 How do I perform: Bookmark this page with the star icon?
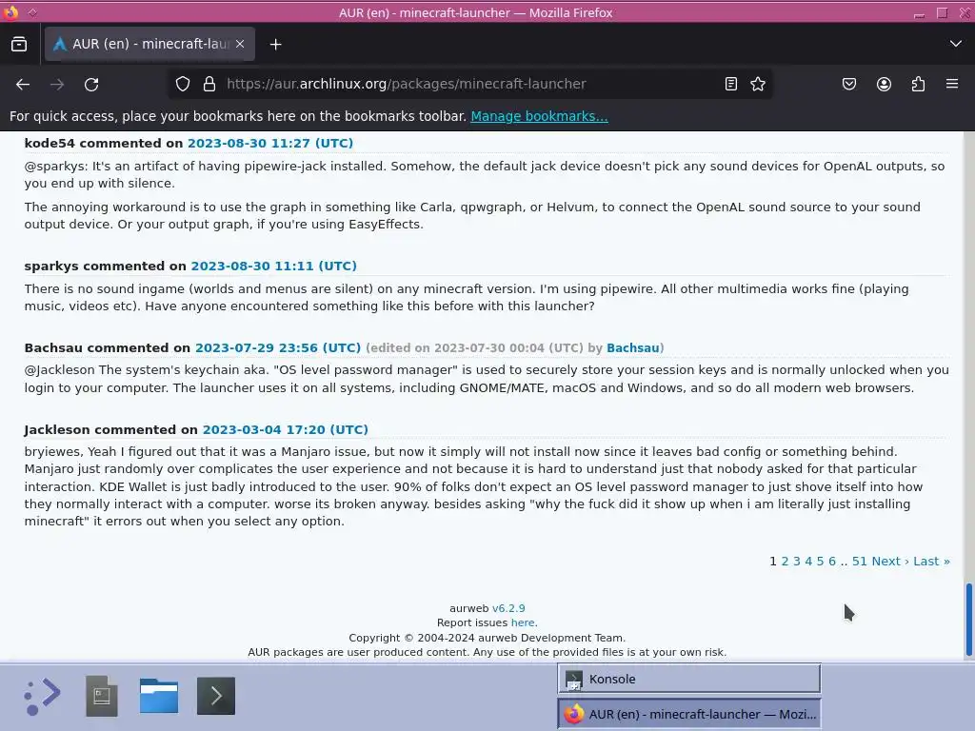point(757,84)
